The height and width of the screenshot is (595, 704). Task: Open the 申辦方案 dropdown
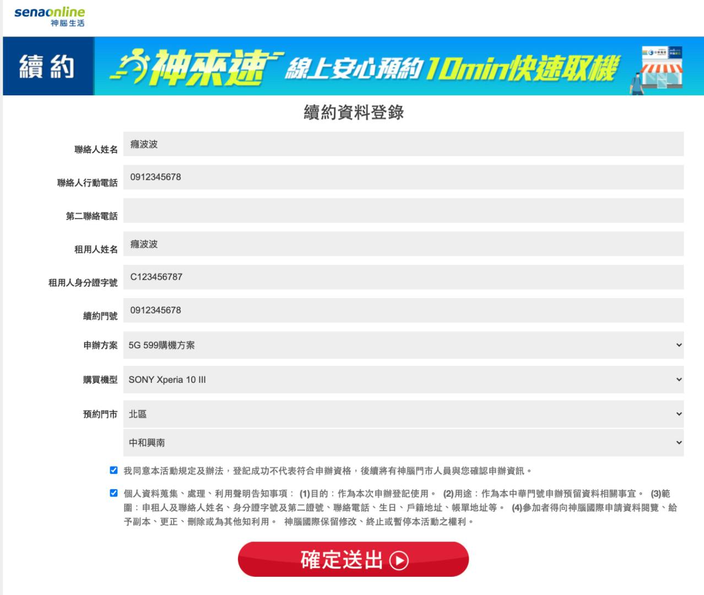pyautogui.click(x=403, y=345)
